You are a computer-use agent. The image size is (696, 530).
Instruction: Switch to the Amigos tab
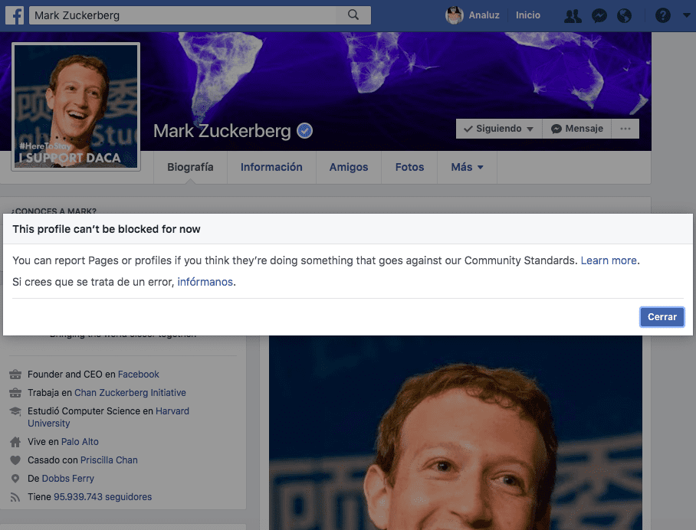click(x=349, y=167)
